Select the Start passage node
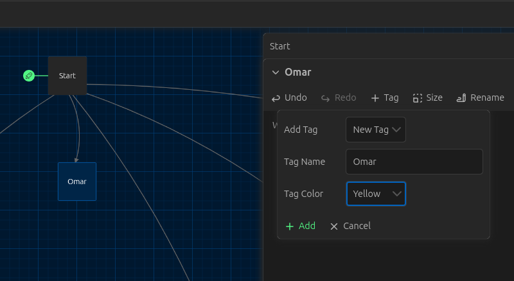The width and height of the screenshot is (514, 281). coord(67,76)
